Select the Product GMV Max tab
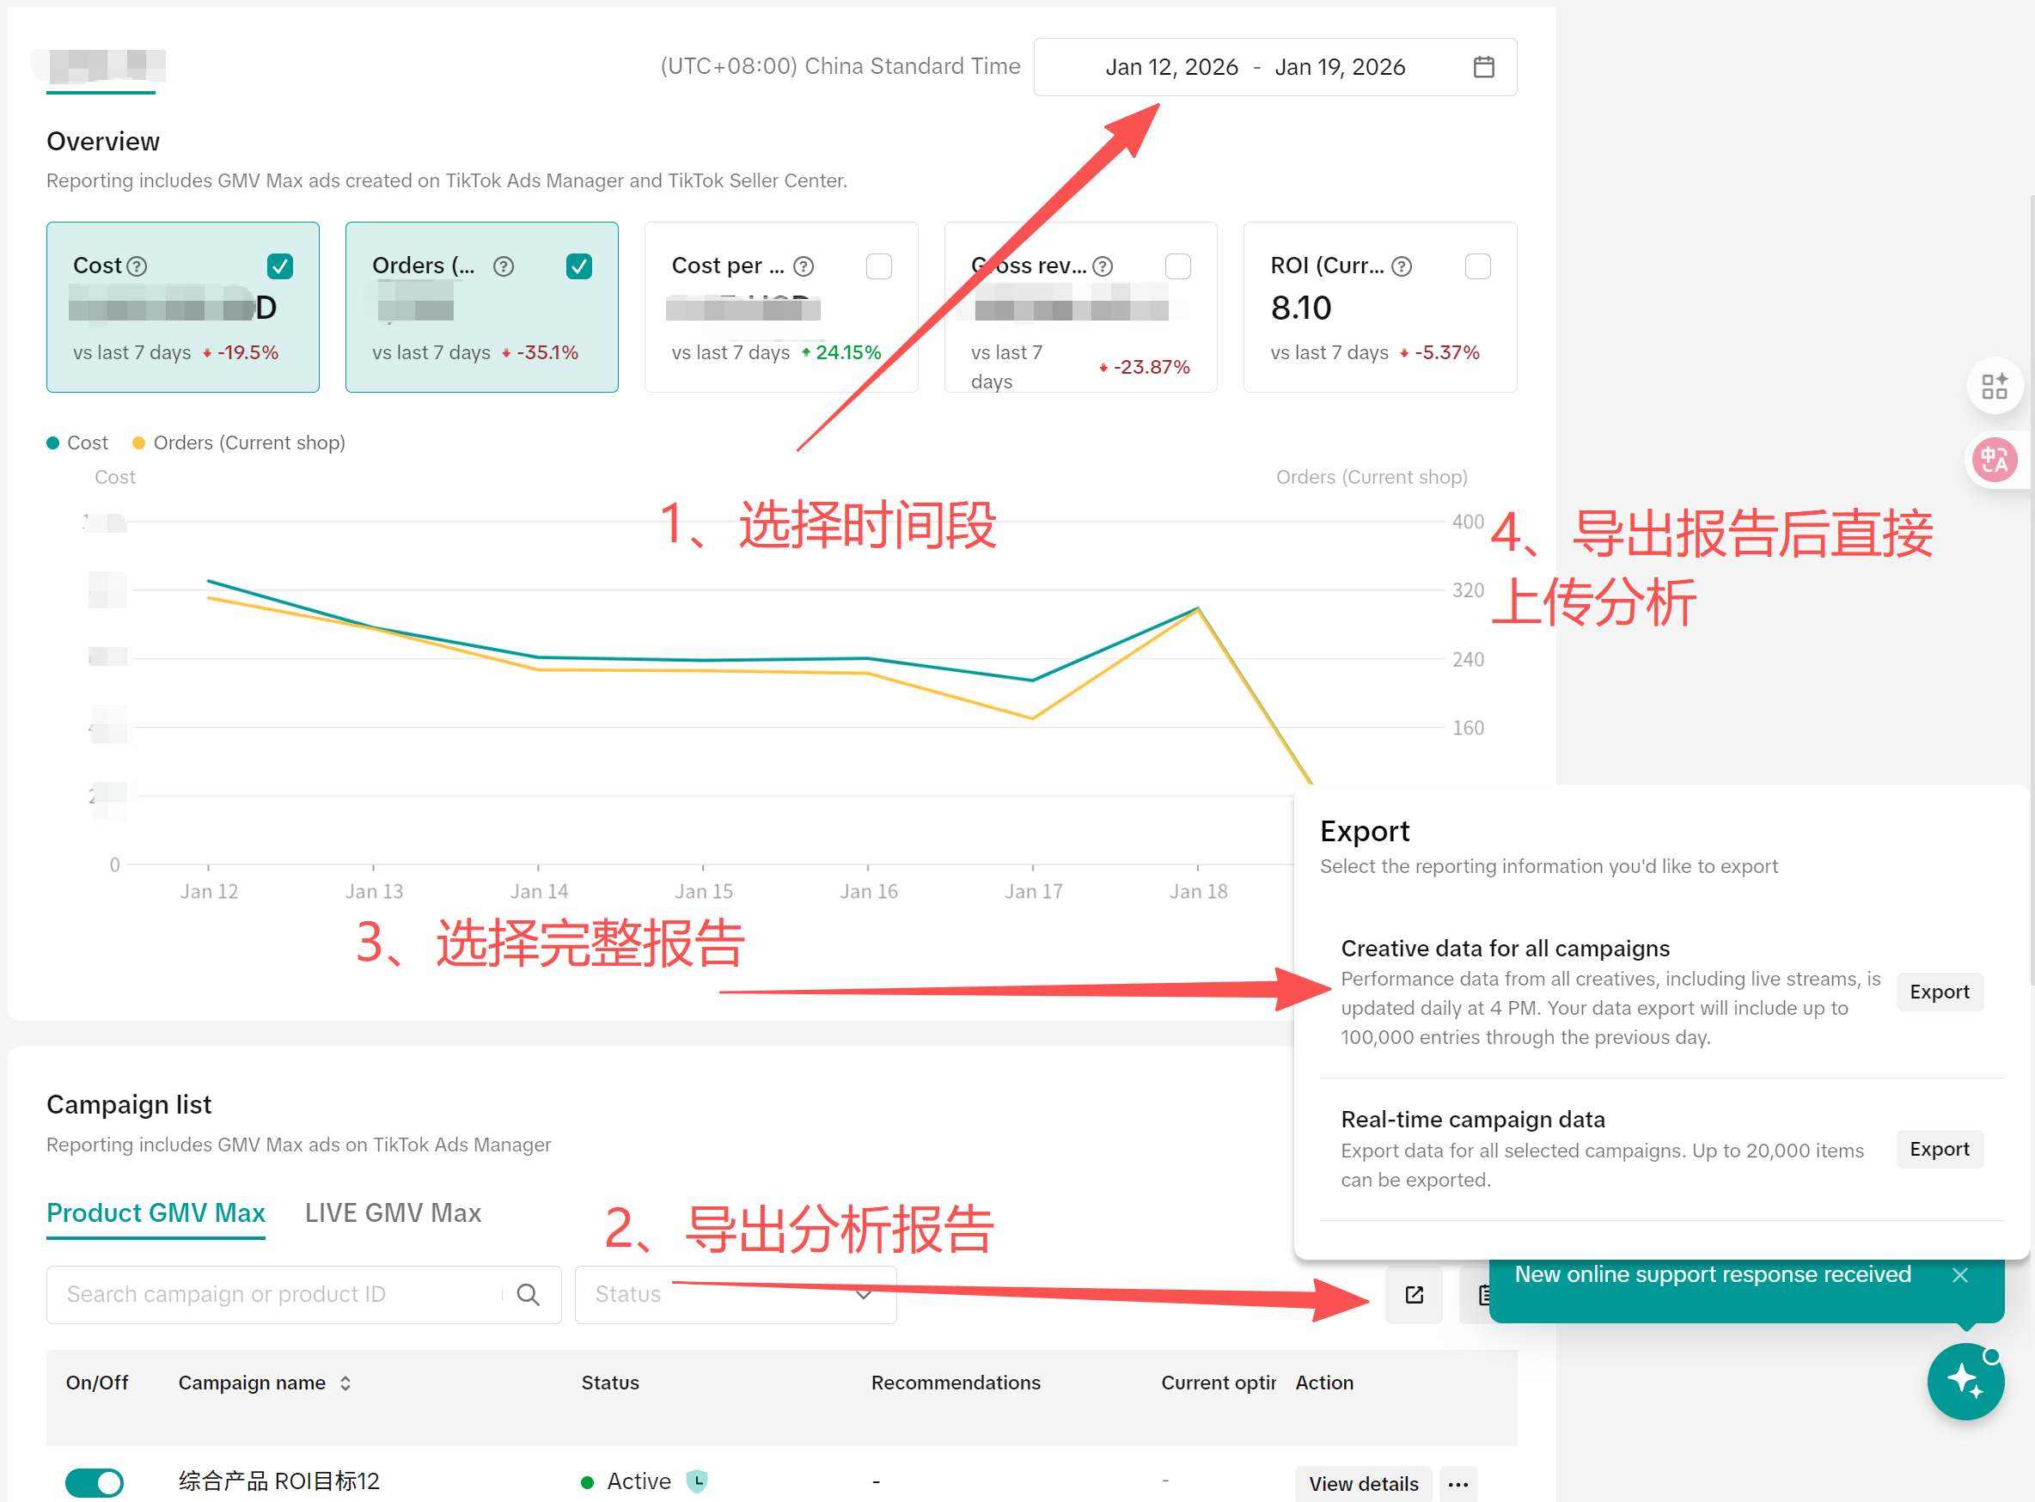The image size is (2035, 1502). pos(156,1213)
